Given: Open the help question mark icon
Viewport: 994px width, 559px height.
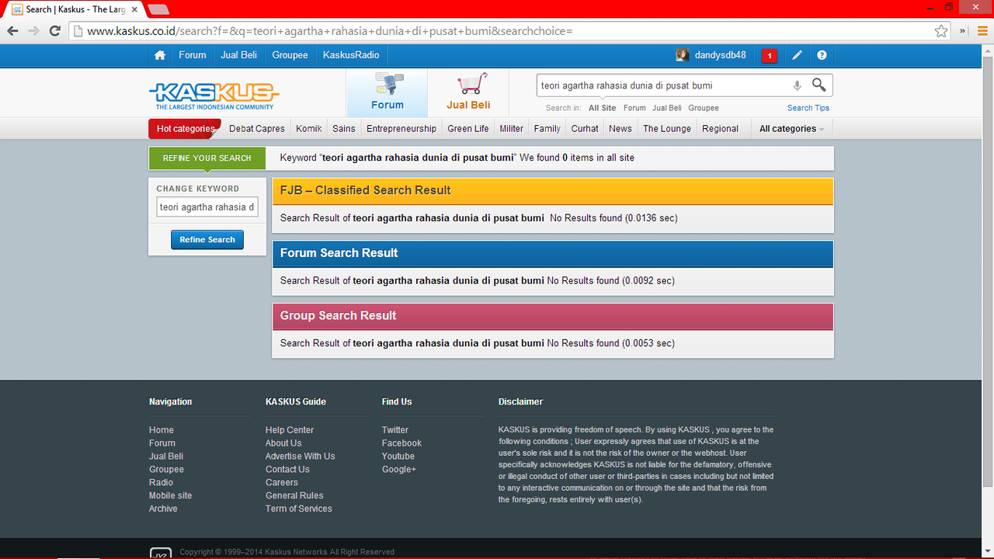Looking at the screenshot, I should click(x=822, y=55).
